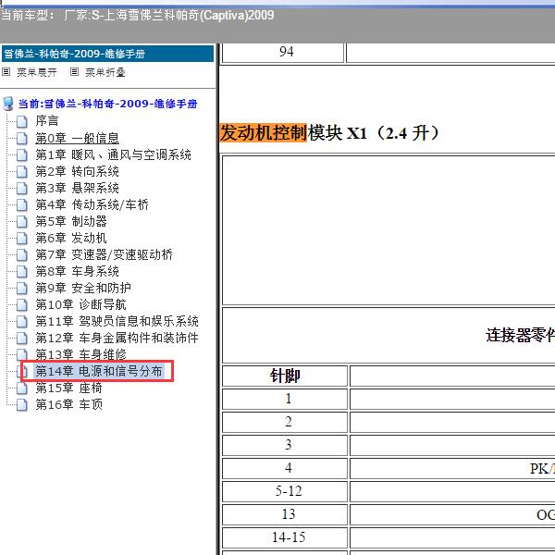
Task: Click the 菜单展开 expand-menu icon
Action: (6, 72)
